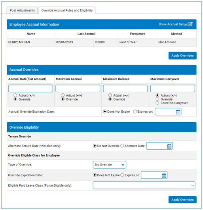
Task: Click the top Apply Overrides button
Action: tap(182, 56)
